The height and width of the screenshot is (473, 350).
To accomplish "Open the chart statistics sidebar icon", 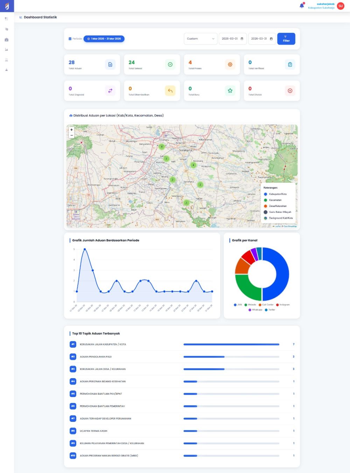I will tap(6, 50).
